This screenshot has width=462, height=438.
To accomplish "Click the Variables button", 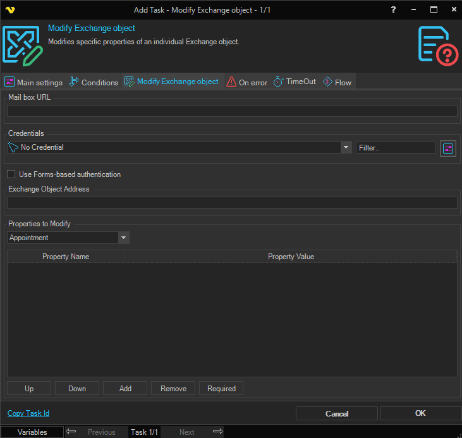I will point(32,432).
